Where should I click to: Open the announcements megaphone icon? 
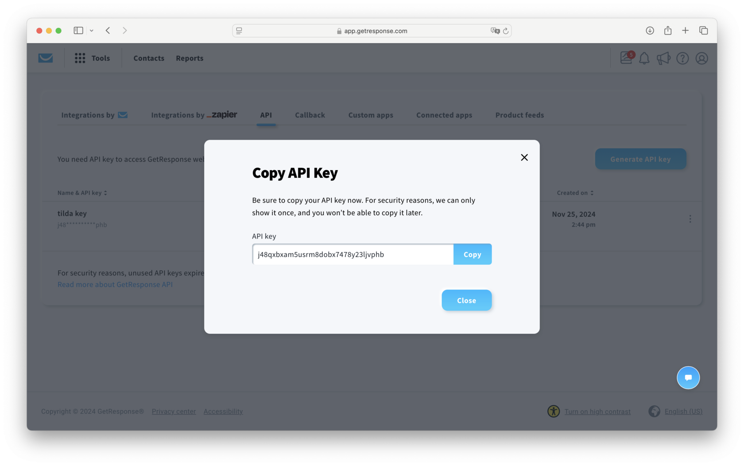(663, 58)
